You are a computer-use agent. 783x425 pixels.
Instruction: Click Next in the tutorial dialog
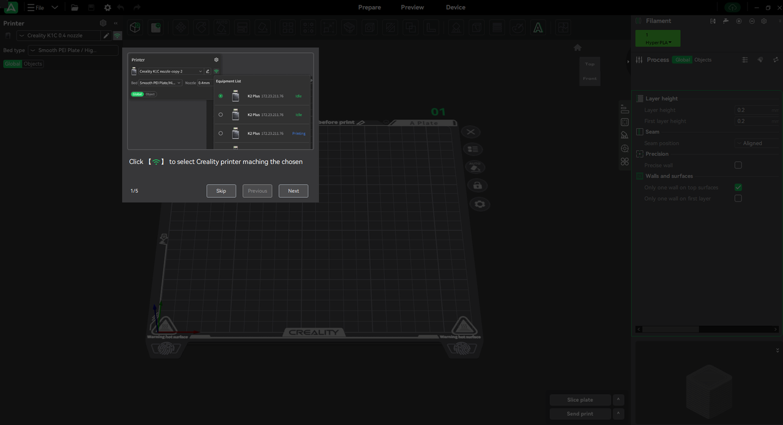pyautogui.click(x=294, y=191)
